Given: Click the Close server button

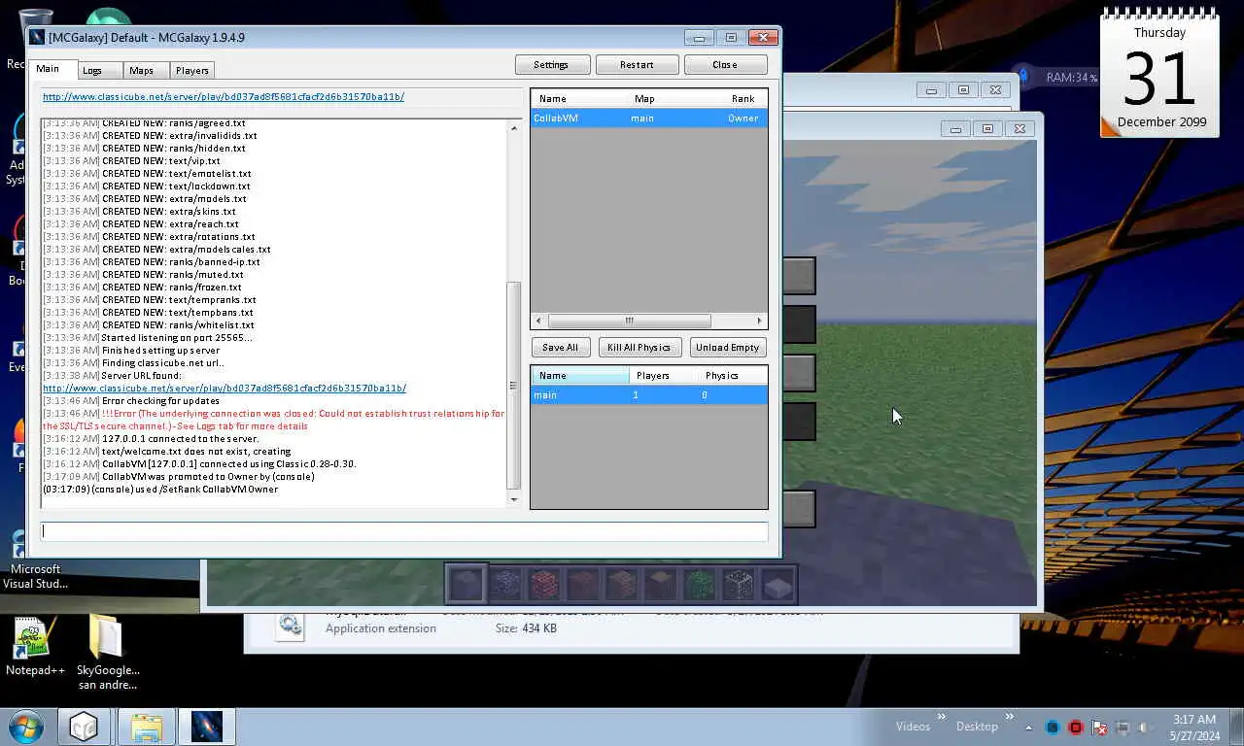Looking at the screenshot, I should (725, 64).
